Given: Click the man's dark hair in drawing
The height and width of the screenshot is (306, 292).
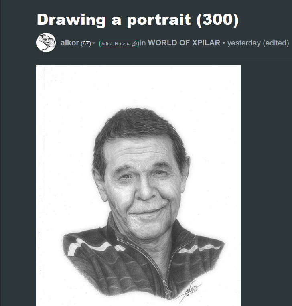Looking at the screenshot, I should [x=137, y=125].
